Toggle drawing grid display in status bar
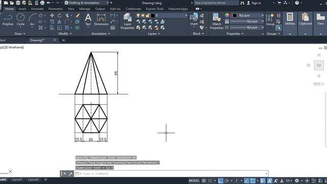The image size is (327, 184). (x=204, y=180)
